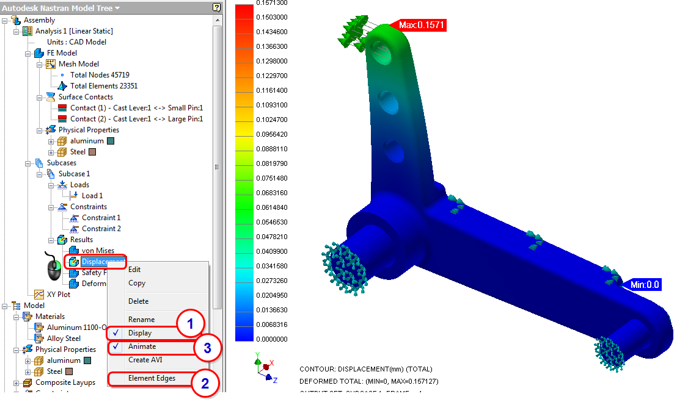The height and width of the screenshot is (405, 699).
Task: Click the Loads icon
Action: [62, 185]
